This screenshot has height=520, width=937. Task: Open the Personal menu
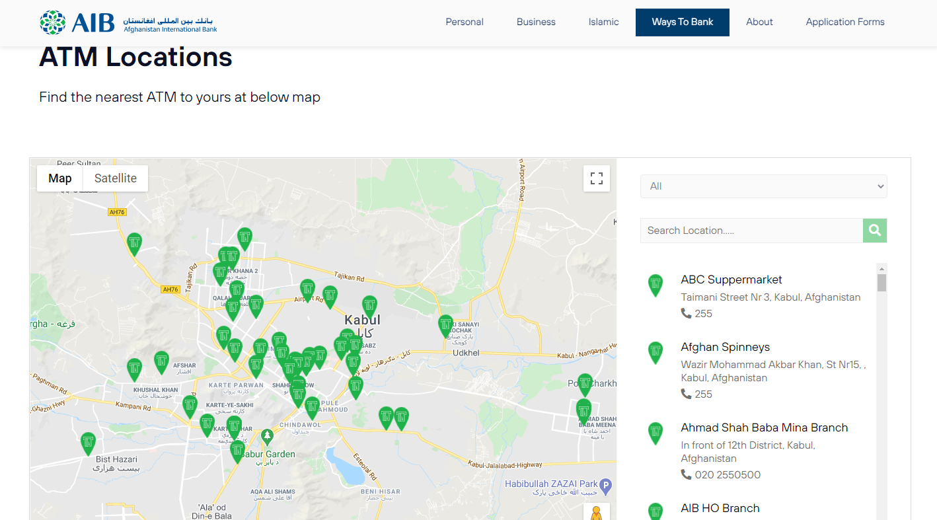[x=465, y=22]
